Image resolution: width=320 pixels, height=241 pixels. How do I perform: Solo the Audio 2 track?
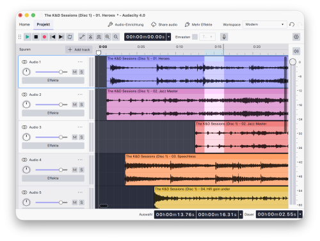(81, 105)
